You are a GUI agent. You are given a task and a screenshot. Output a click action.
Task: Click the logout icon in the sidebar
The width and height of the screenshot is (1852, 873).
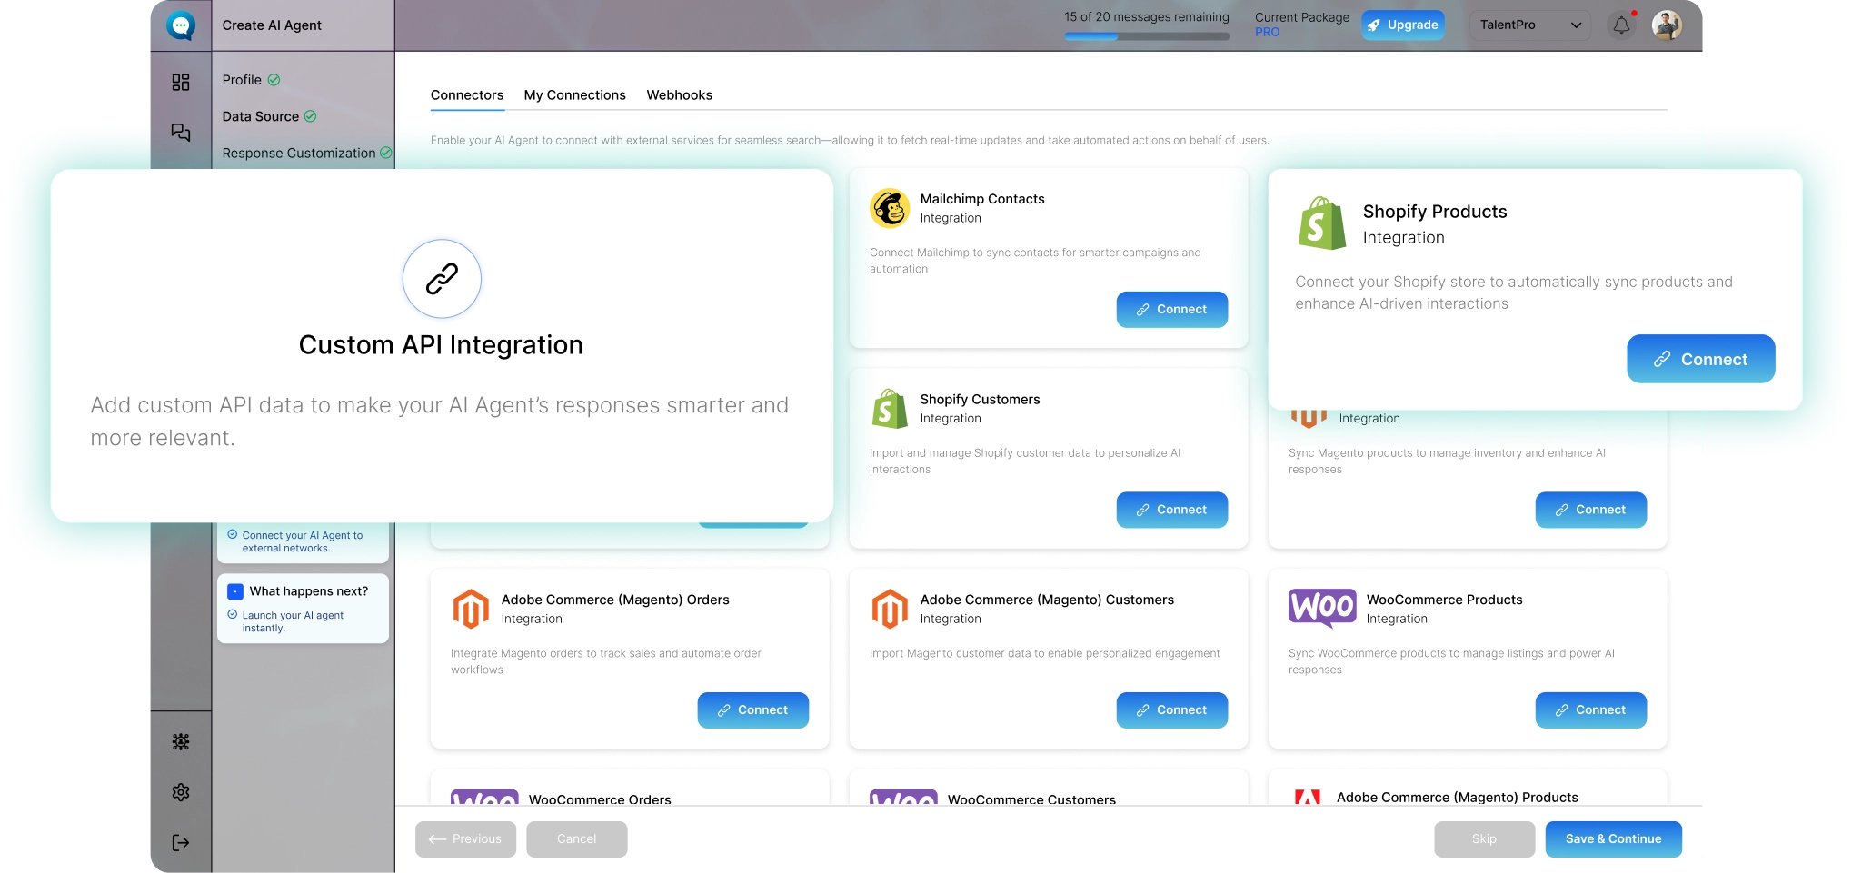(181, 843)
